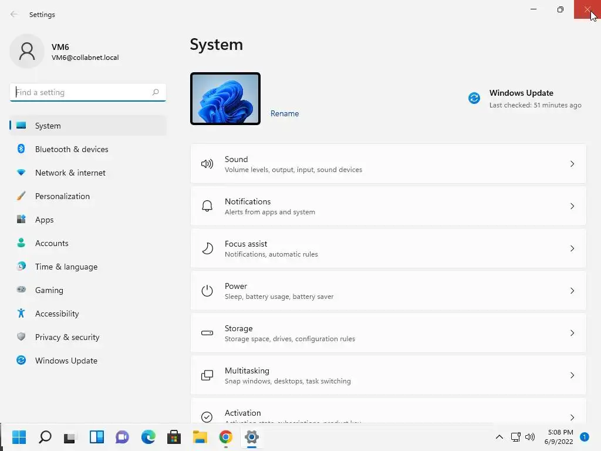
Task: Expand the Activation row chevron
Action: tap(572, 418)
